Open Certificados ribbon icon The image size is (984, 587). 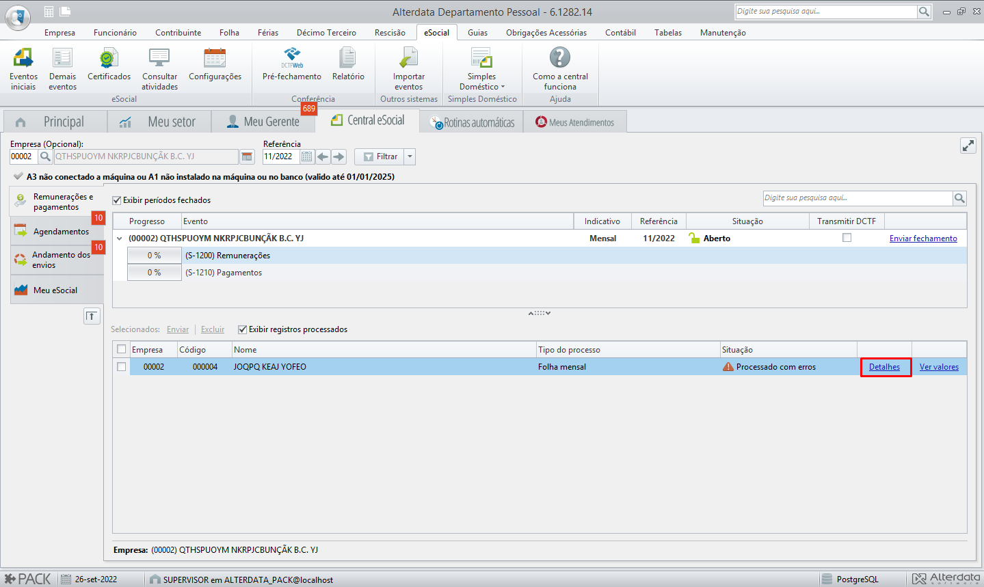click(109, 65)
